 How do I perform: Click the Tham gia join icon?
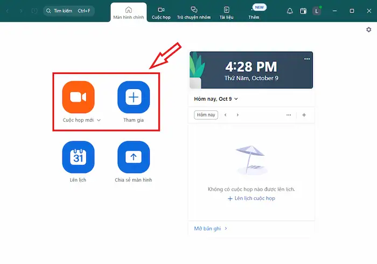click(134, 97)
